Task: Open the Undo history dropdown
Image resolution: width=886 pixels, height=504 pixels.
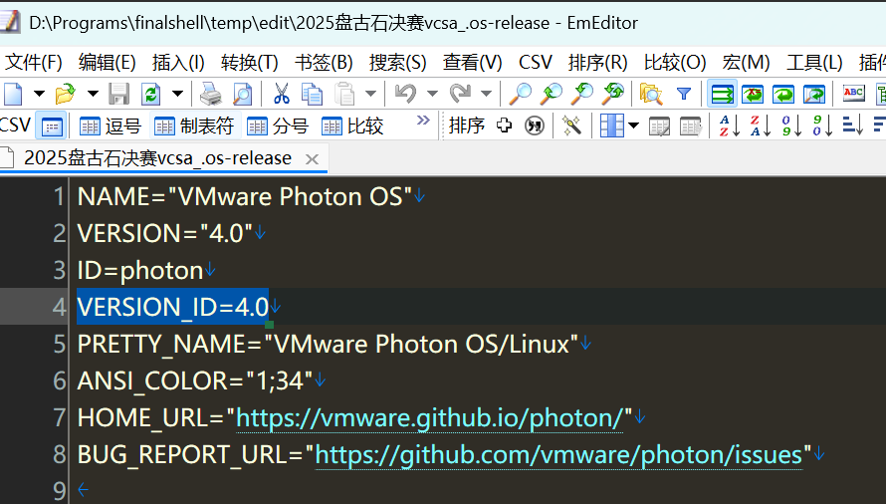Action: pyautogui.click(x=432, y=94)
